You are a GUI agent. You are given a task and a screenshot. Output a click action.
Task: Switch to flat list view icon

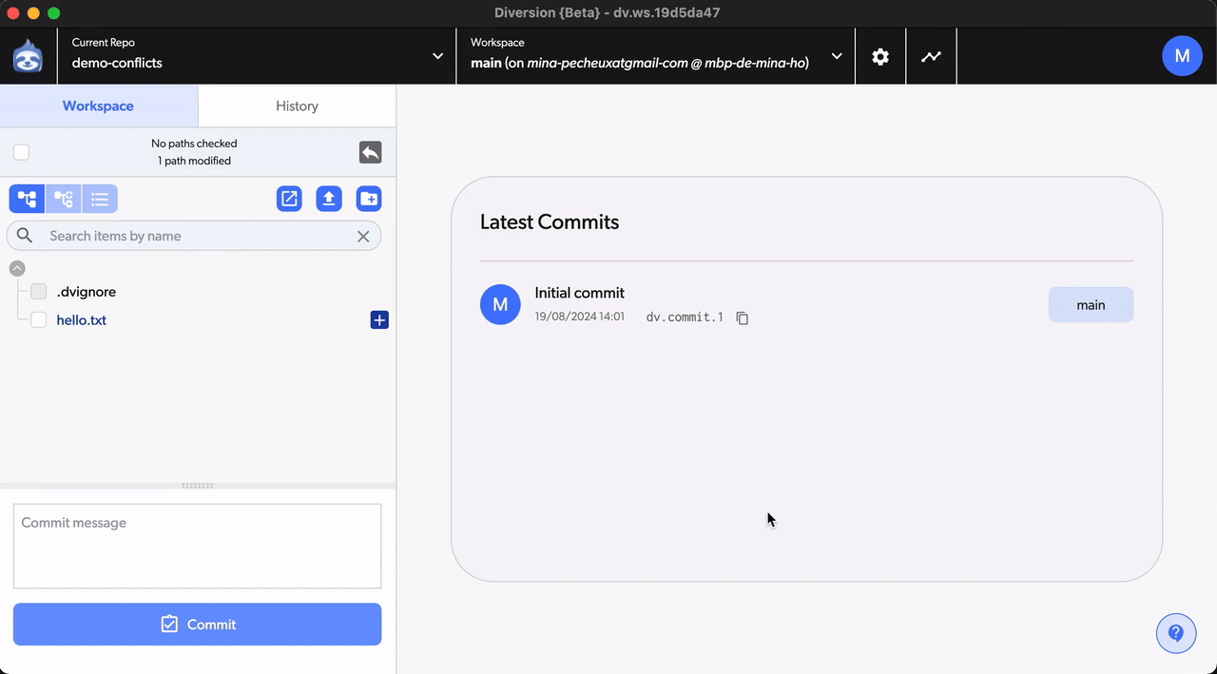[100, 199]
